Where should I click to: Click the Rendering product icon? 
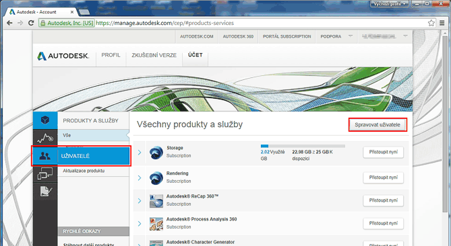[x=156, y=177]
